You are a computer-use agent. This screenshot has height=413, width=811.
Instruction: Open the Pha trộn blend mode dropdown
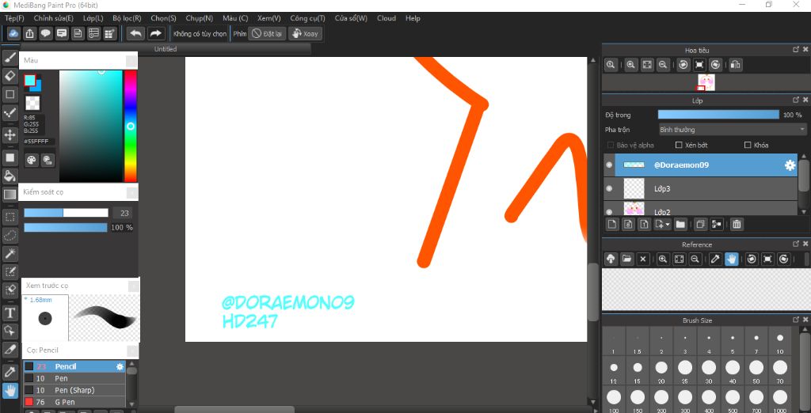[x=732, y=130]
